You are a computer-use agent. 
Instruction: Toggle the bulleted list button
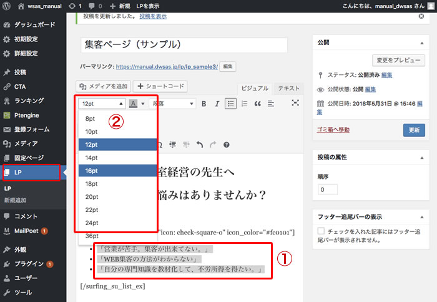pyautogui.click(x=230, y=103)
